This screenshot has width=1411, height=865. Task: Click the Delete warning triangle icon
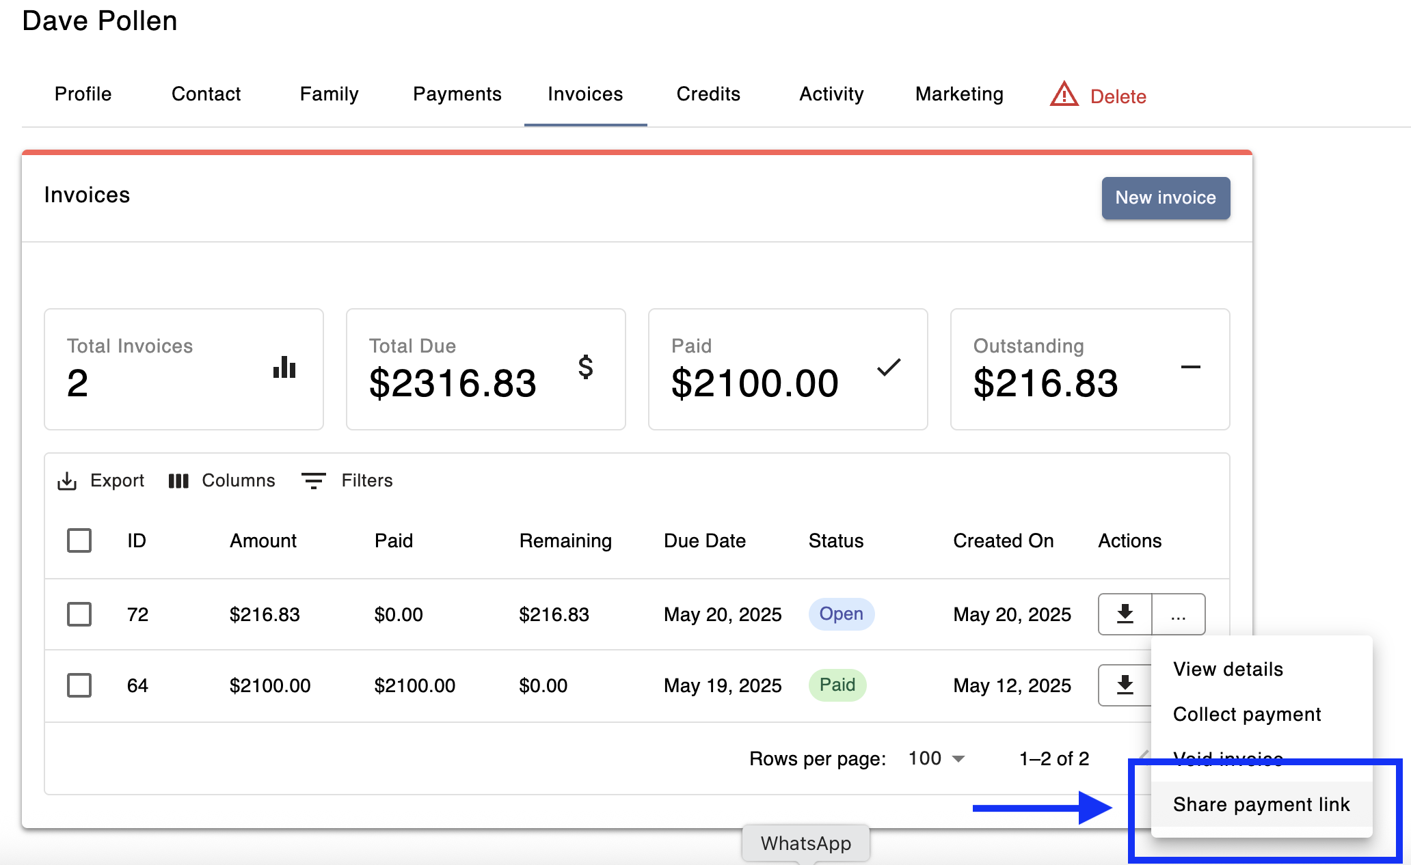tap(1064, 95)
